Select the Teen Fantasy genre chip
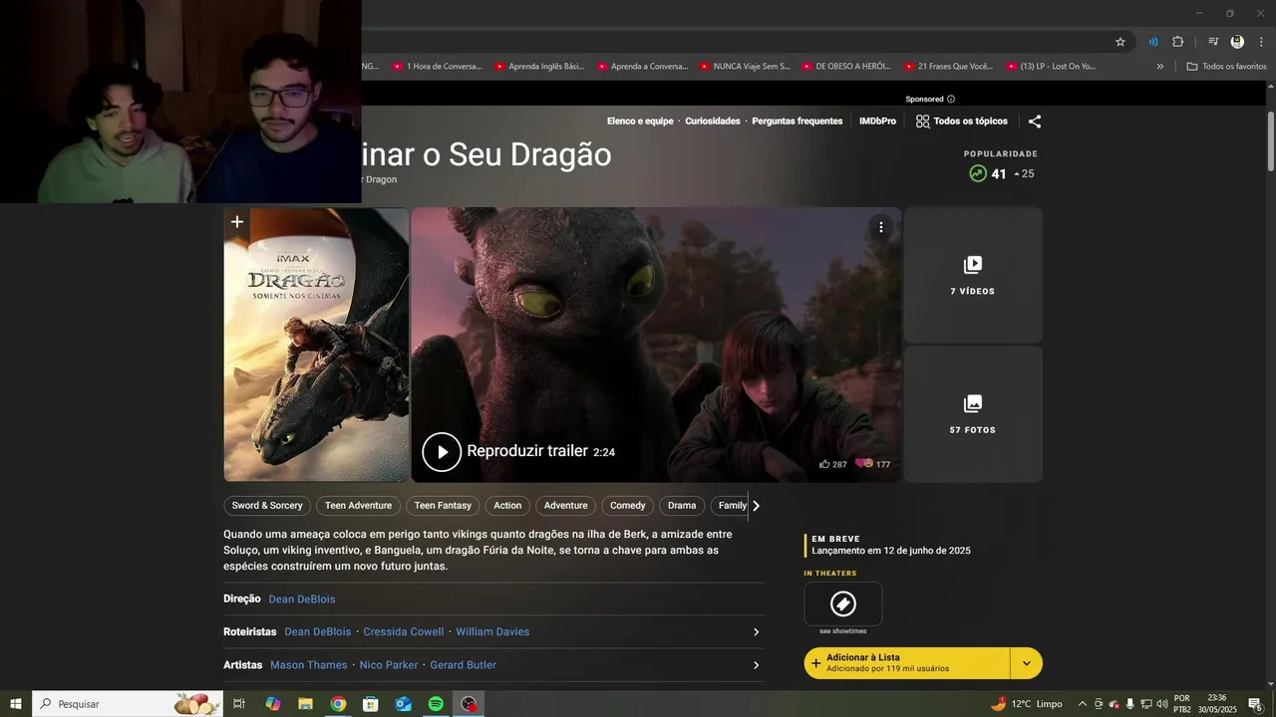Image resolution: width=1276 pixels, height=717 pixels. point(443,506)
